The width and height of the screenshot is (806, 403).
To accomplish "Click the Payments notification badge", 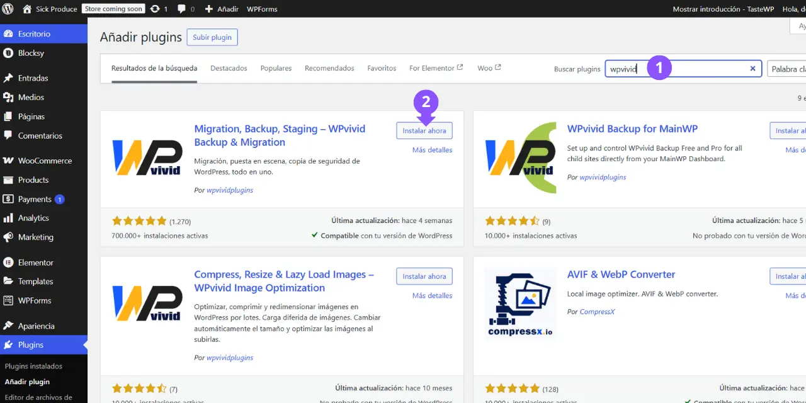I will pos(59,199).
